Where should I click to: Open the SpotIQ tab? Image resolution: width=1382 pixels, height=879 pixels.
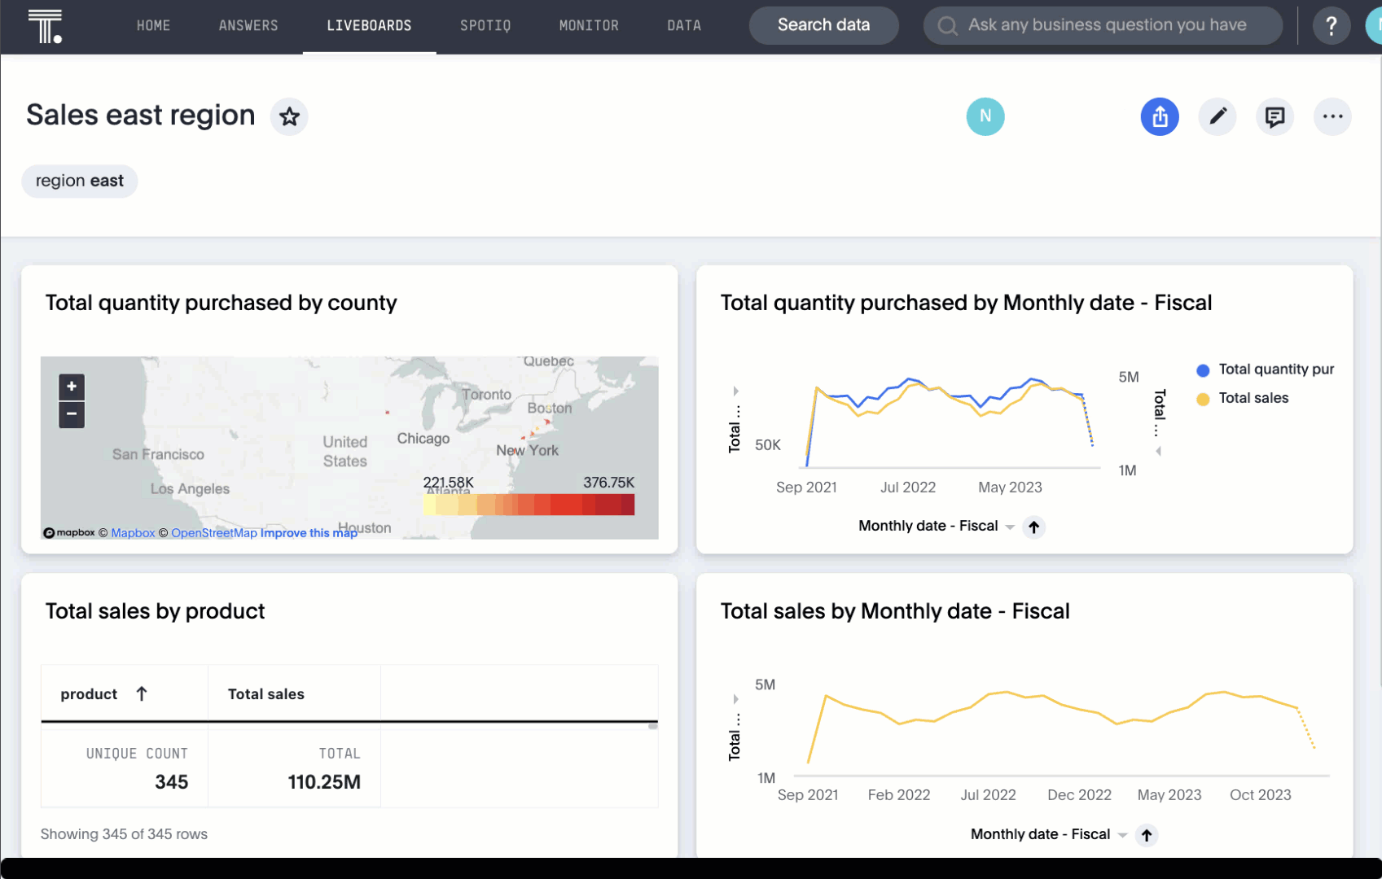(x=485, y=26)
